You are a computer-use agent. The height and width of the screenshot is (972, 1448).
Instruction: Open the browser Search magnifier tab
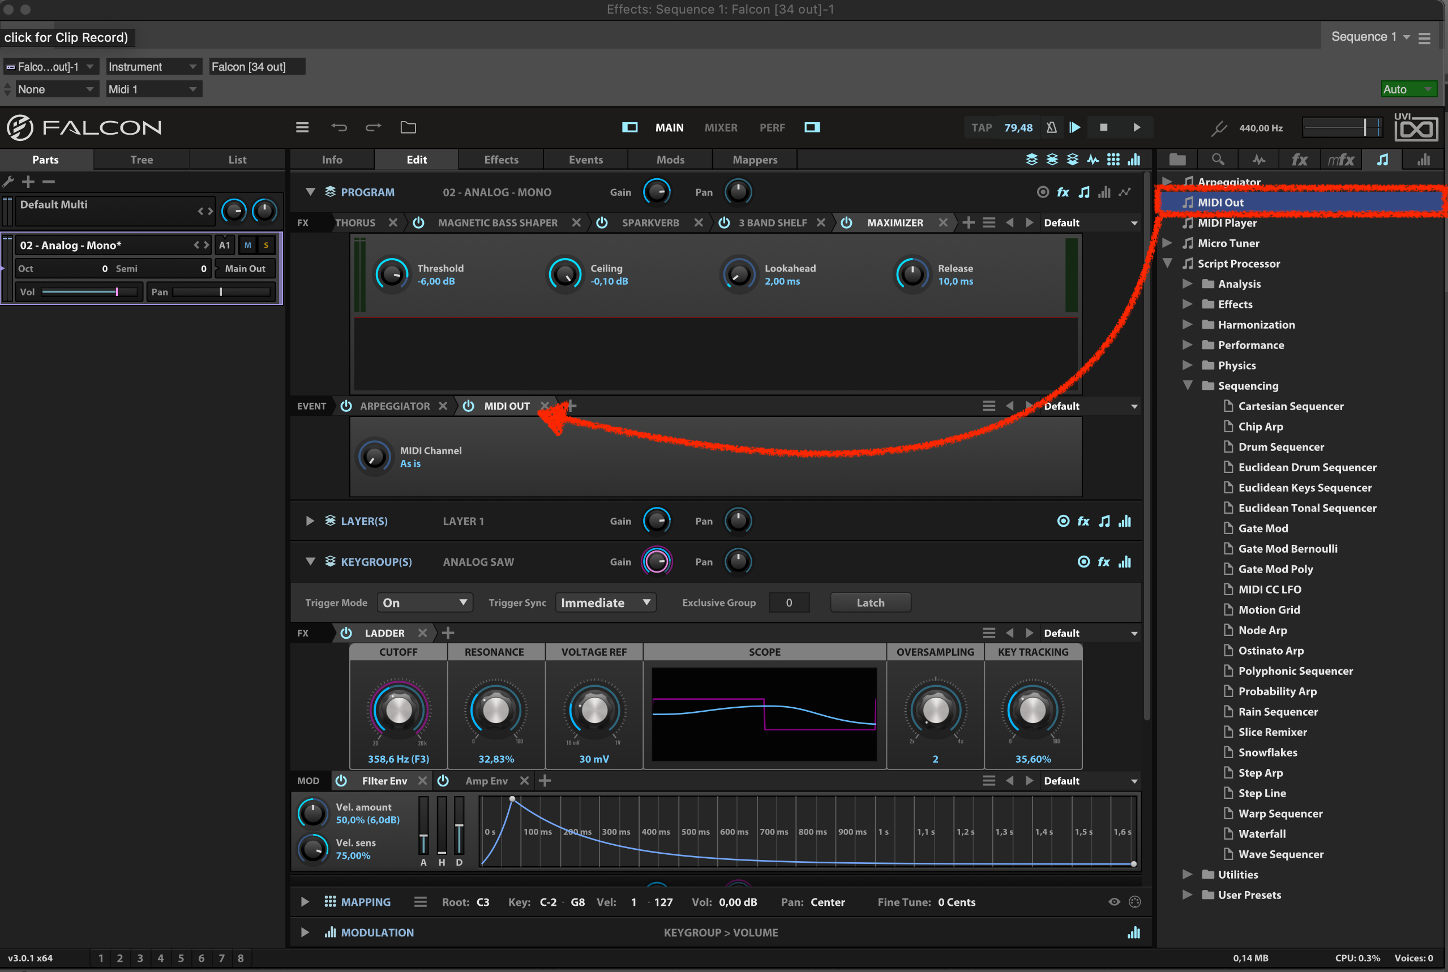tap(1218, 160)
